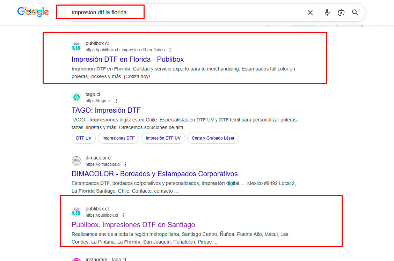394x261 pixels.
Task: Open 'Publibox: Impresiones DTF en Santiago' result
Action: (x=133, y=225)
